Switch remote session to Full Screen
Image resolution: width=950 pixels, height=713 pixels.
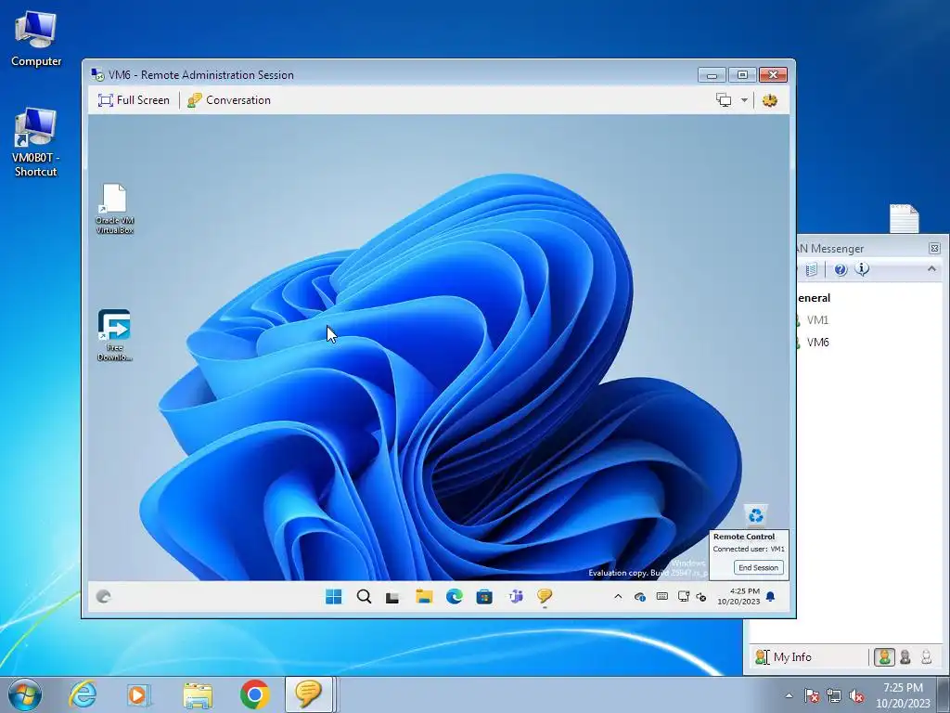click(x=134, y=100)
